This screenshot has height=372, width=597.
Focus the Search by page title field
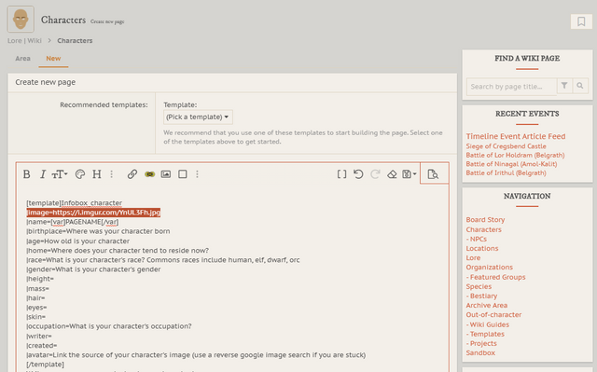511,87
